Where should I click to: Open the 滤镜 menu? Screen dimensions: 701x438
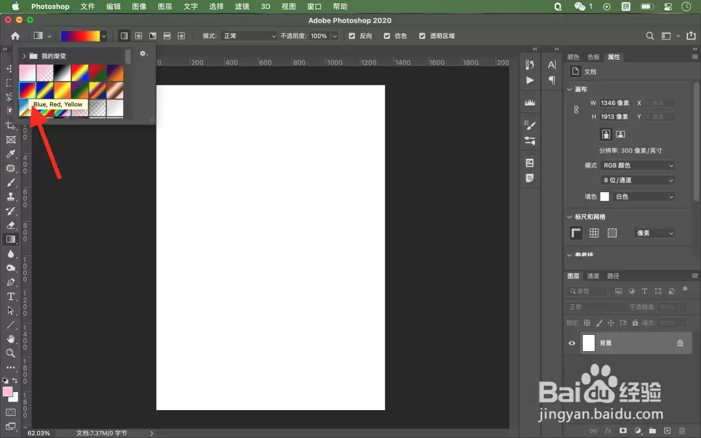[242, 6]
